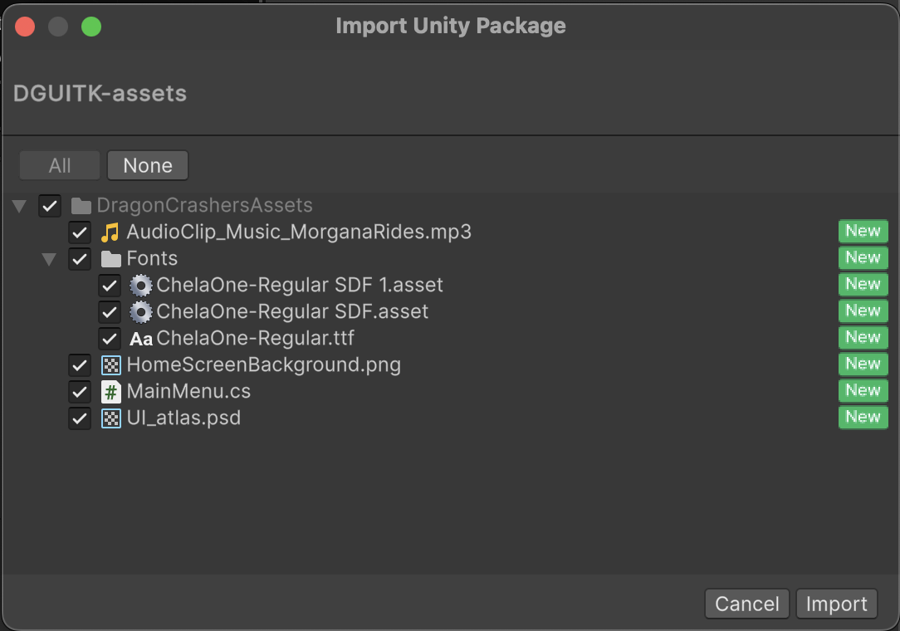Click the image icon for UI_atlas.psd

(x=110, y=418)
